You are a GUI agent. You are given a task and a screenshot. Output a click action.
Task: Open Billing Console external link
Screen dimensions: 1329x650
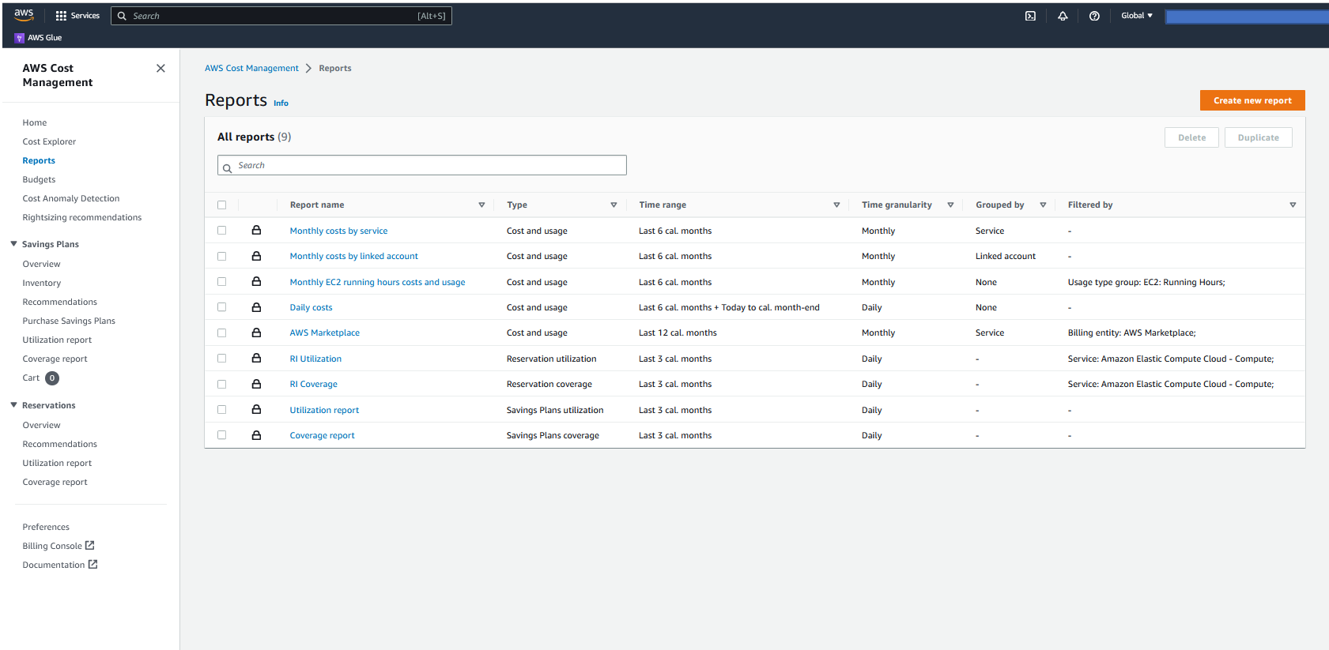(x=59, y=546)
